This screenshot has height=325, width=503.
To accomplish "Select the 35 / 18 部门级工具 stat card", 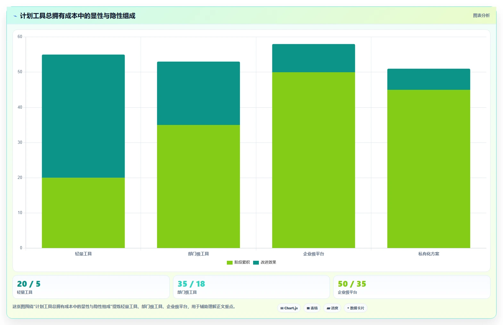I will tap(251, 287).
